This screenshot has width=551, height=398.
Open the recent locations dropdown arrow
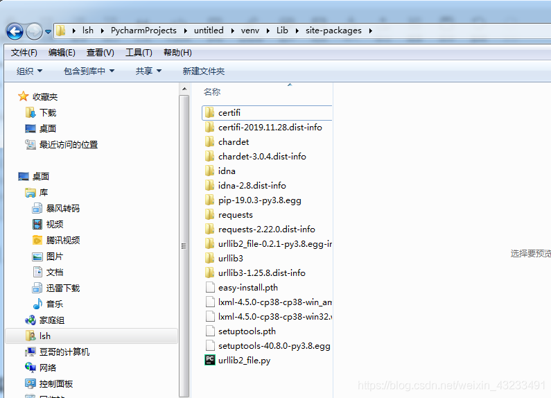48,32
